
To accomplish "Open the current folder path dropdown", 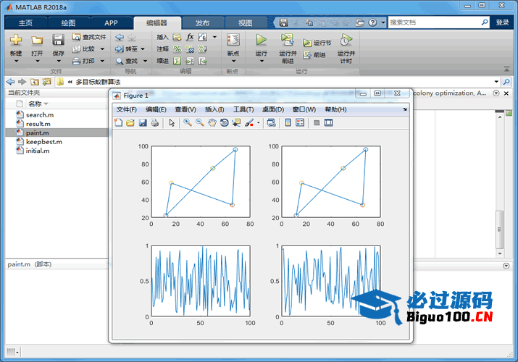I will (496, 82).
